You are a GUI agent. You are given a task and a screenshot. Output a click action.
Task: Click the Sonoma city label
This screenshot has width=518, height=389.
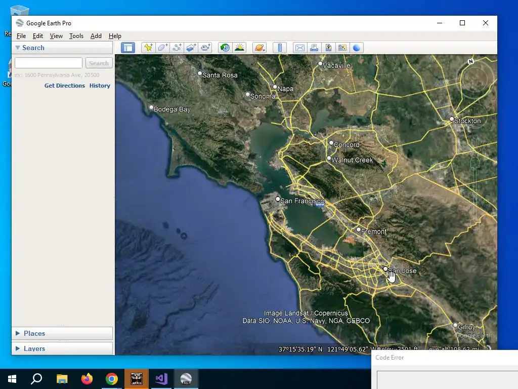point(263,96)
